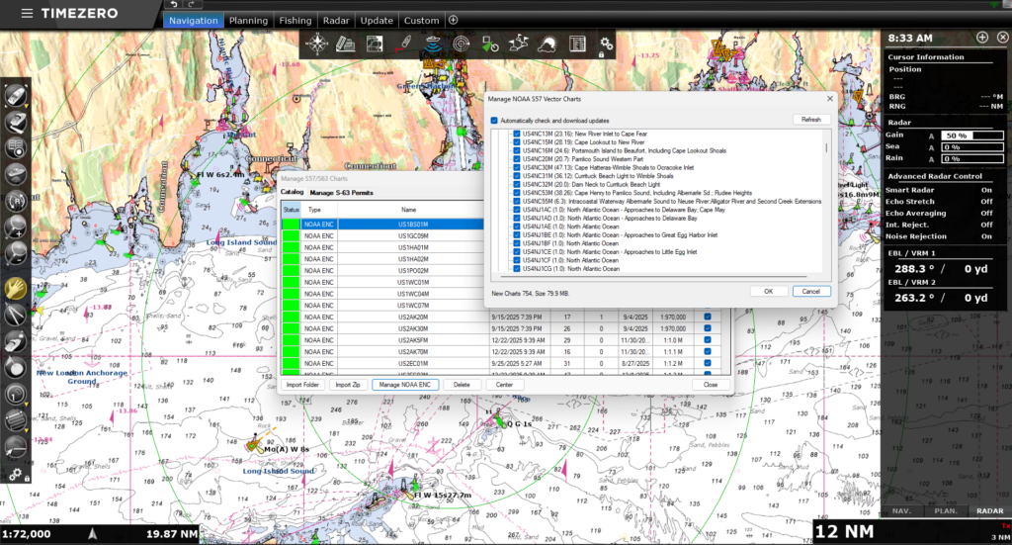This screenshot has height=545, width=1012.
Task: Switch to the Planning workspace tab
Action: coord(248,21)
